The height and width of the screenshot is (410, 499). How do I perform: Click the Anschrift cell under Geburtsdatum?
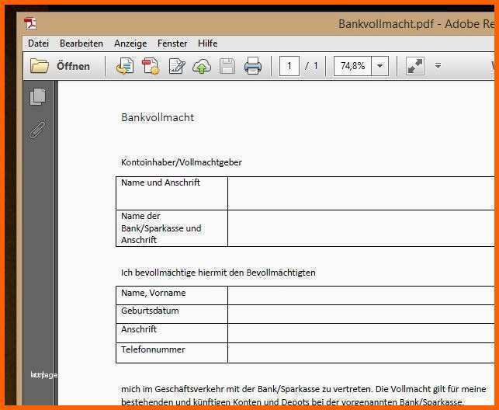[x=172, y=333]
